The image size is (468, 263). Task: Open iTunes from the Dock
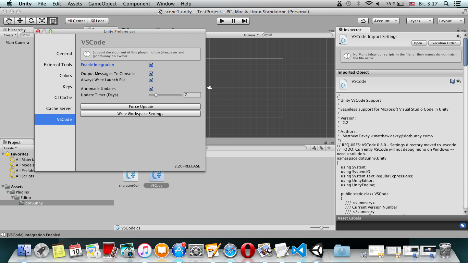click(145, 251)
